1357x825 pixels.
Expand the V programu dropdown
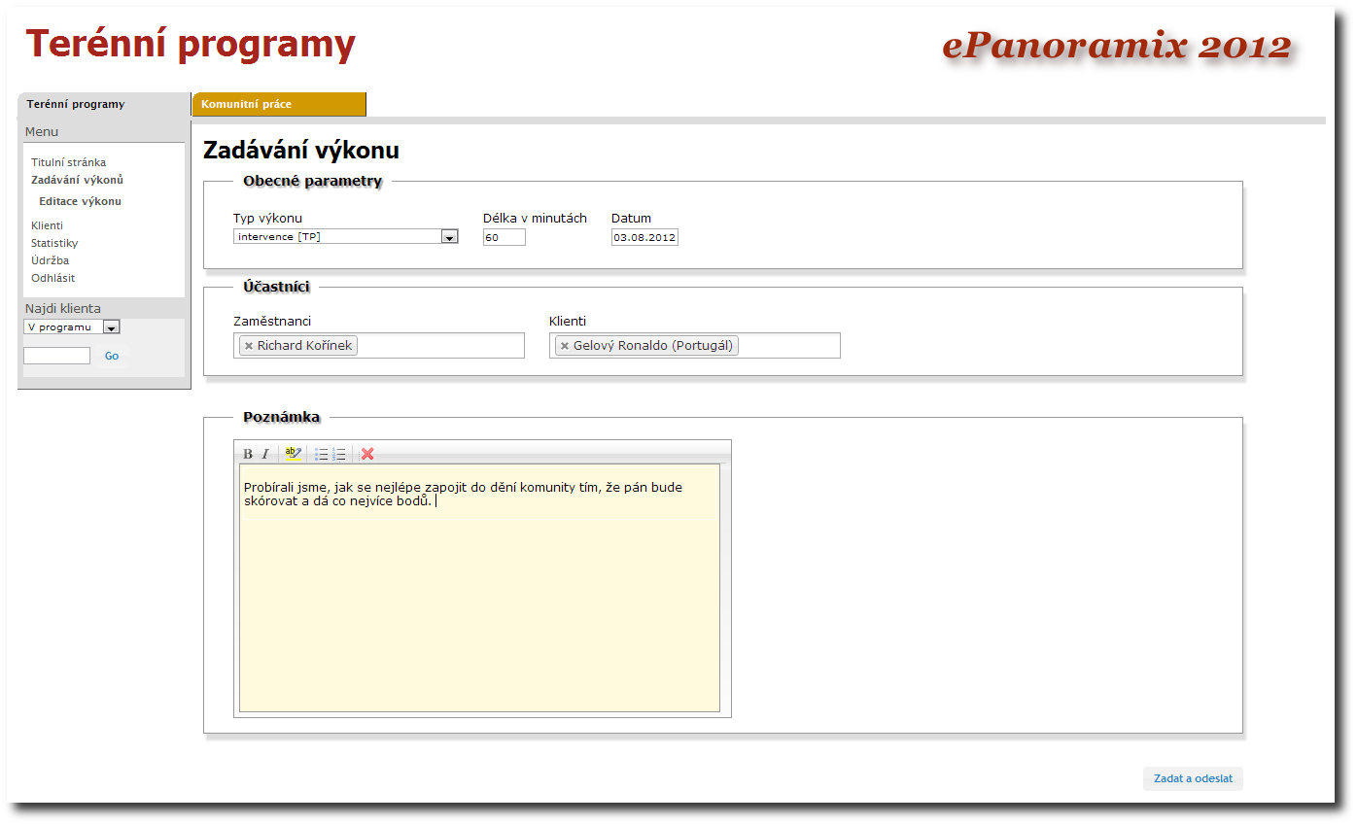click(x=111, y=327)
